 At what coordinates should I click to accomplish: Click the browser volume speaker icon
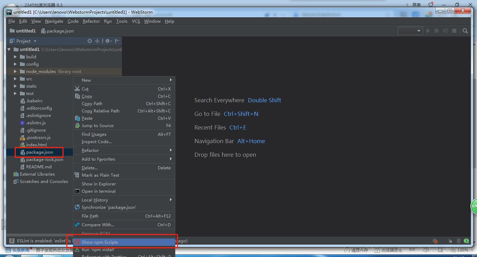[426, 250]
